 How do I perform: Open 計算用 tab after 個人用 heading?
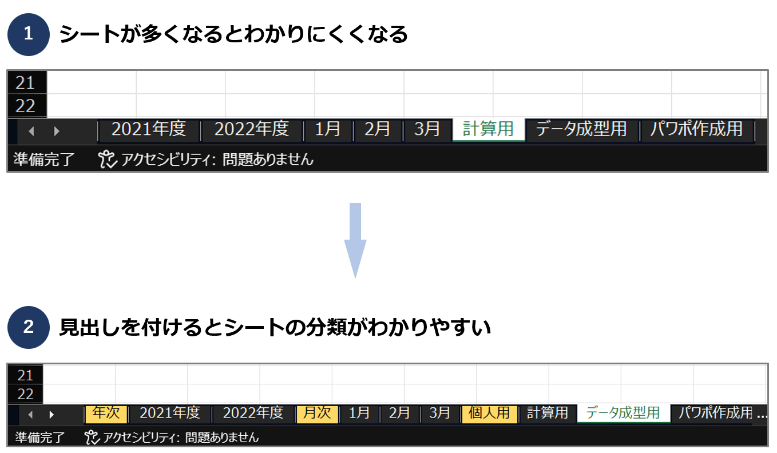(x=548, y=413)
